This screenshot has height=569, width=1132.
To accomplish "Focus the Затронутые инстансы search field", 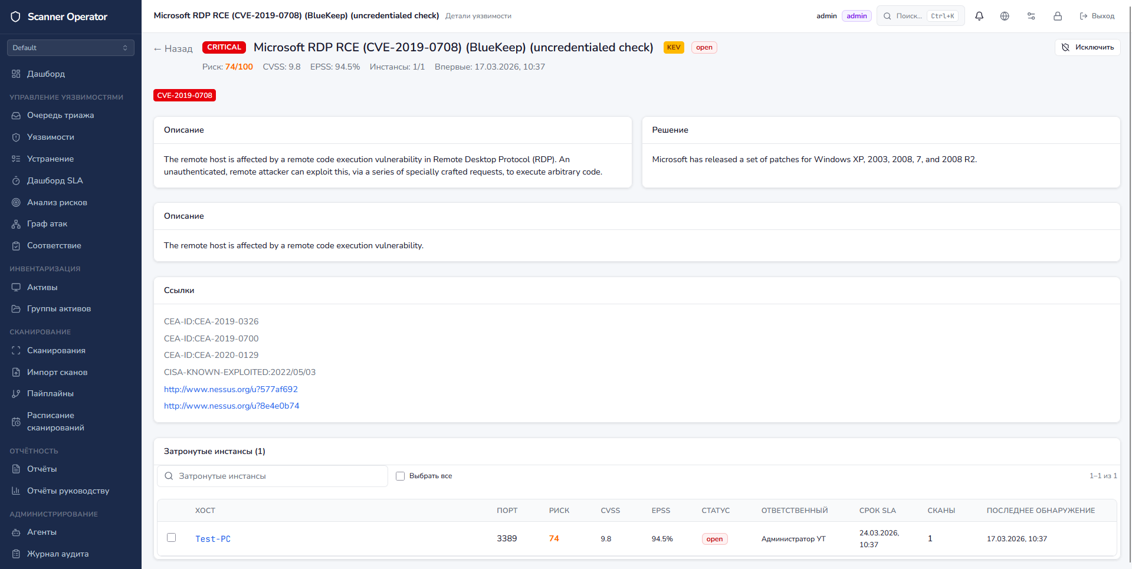I will click(x=273, y=476).
